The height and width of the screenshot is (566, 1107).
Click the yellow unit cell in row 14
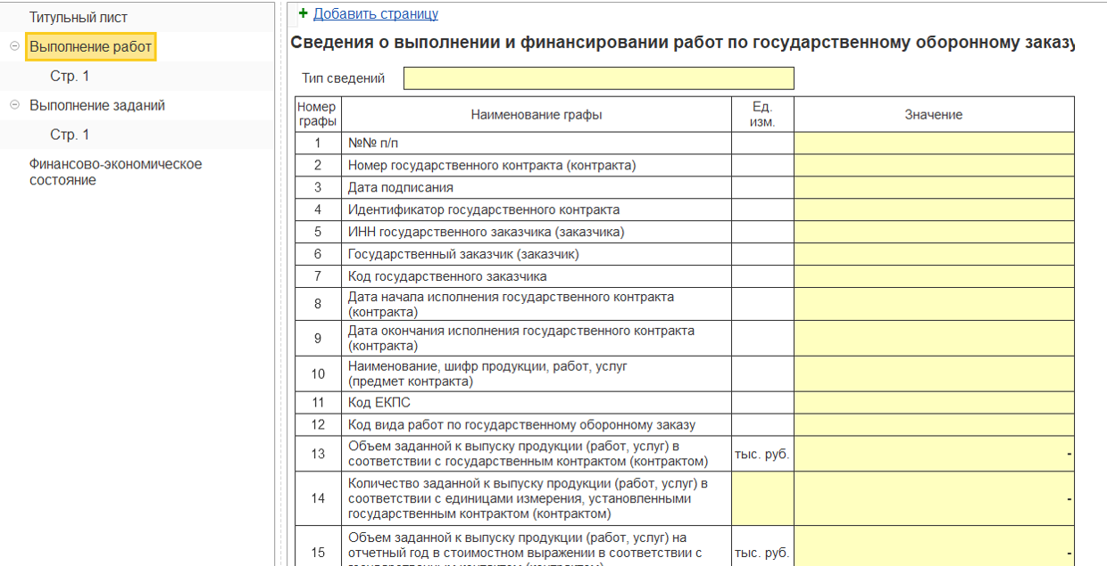tap(762, 498)
